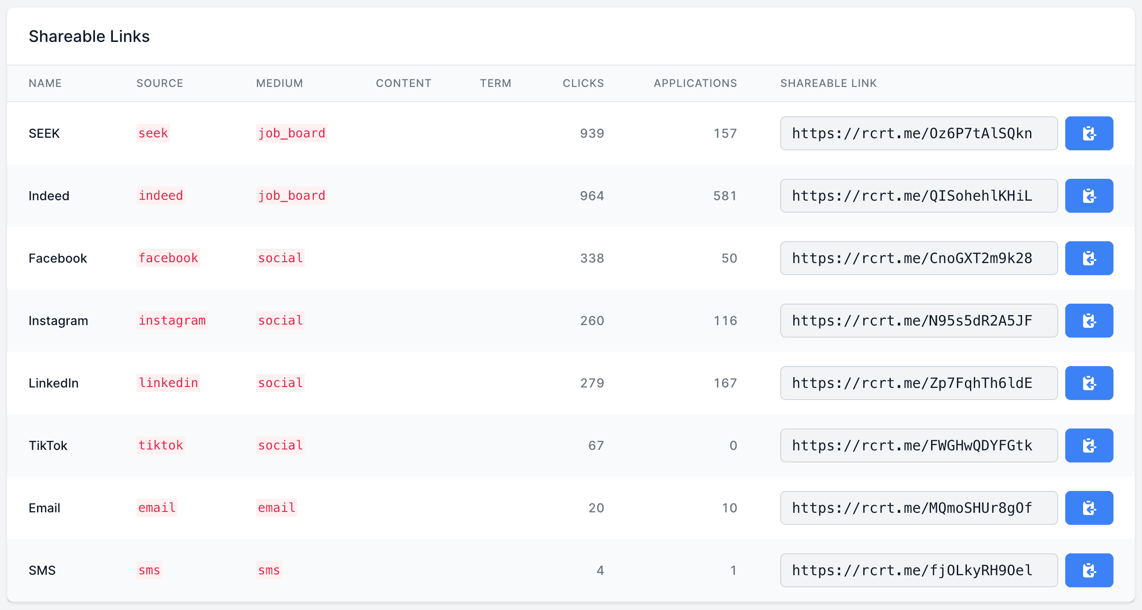Copy the Indeed shareable link
The image size is (1142, 610).
(1089, 196)
